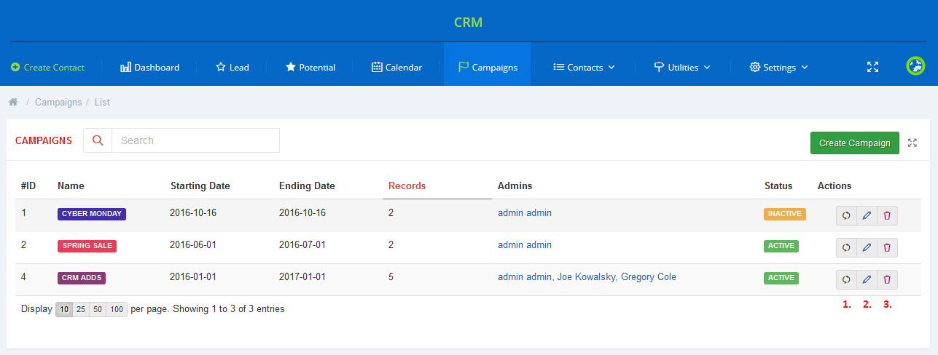Screen dimensions: 938x355
Task: Click the Create Campaign button
Action: [855, 143]
